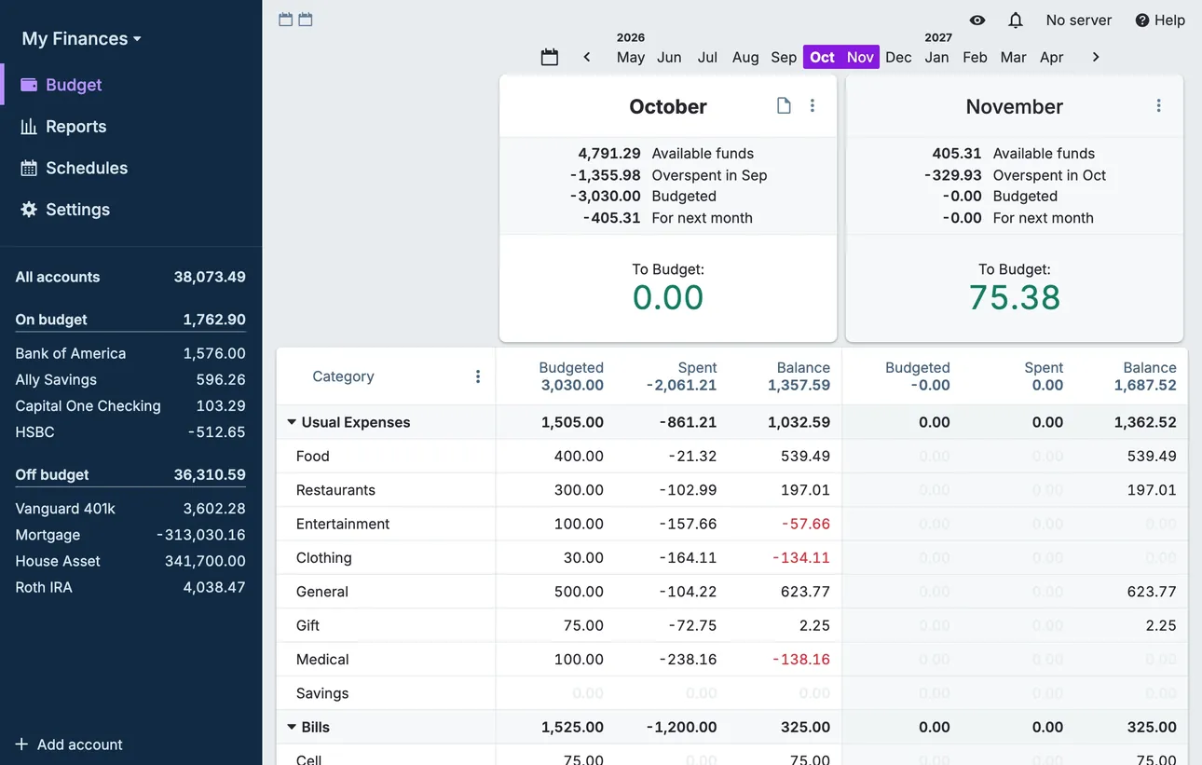Open the On budget accounts view
This screenshot has height=765, width=1202.
(130, 320)
